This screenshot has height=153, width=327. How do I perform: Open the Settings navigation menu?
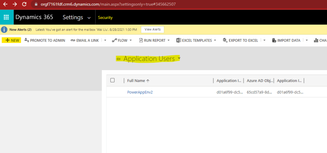coord(73,17)
